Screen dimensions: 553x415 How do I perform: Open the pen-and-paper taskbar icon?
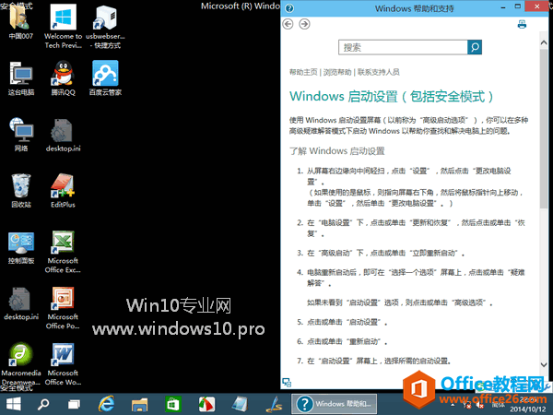point(274,405)
